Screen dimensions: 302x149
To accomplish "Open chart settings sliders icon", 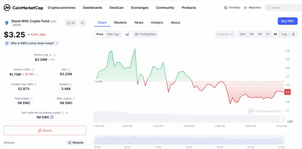I will coord(293,34).
